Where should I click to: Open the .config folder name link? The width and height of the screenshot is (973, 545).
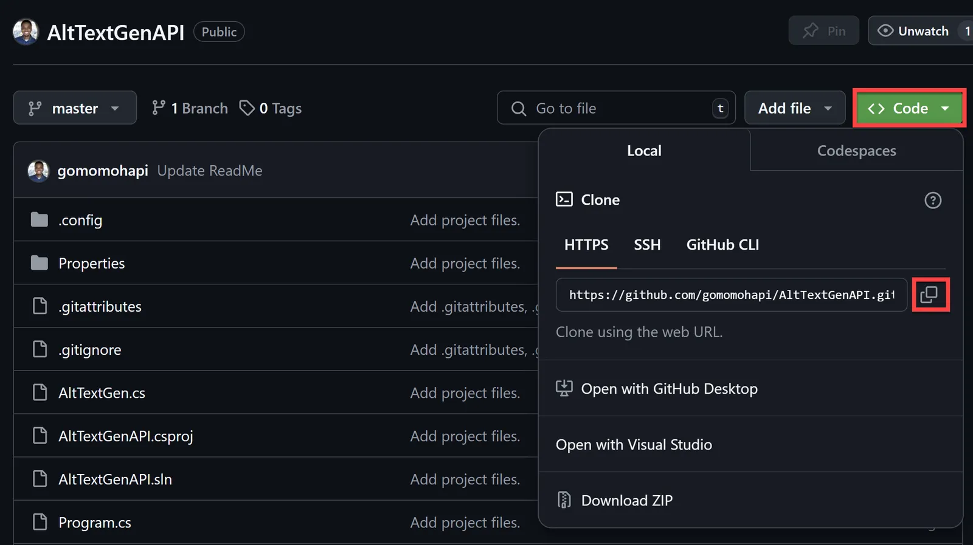80,220
